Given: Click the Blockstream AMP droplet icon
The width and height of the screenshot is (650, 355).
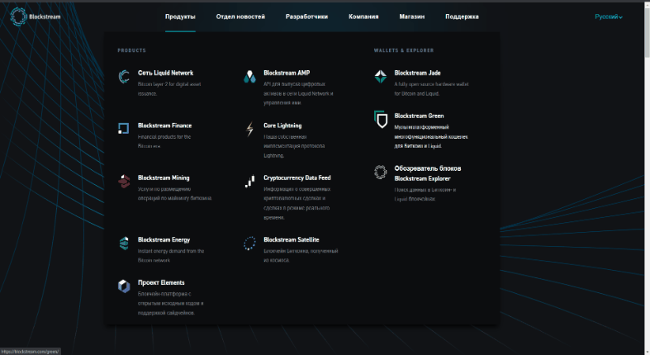Looking at the screenshot, I should (x=249, y=77).
